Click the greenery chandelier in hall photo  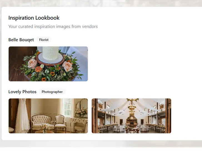[x=132, y=107]
